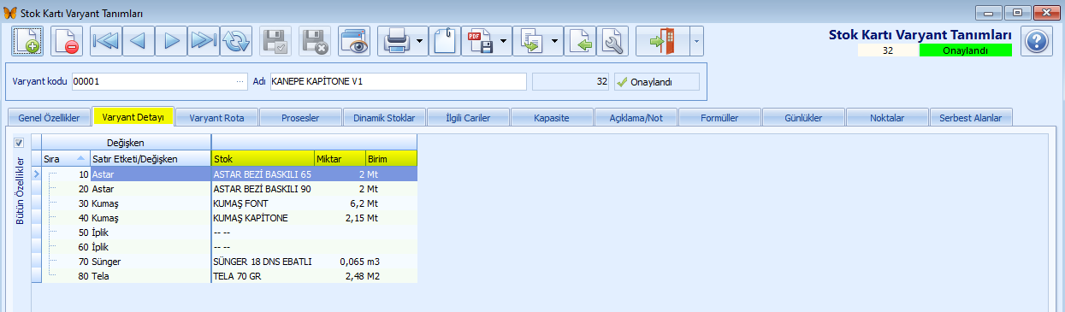Export to PDF icon
Image resolution: width=1065 pixels, height=312 pixels.
tap(480, 41)
